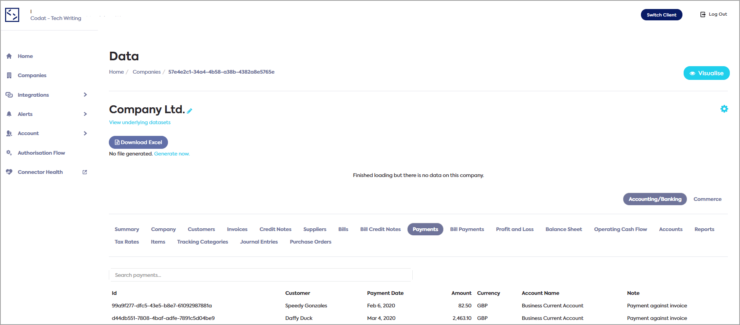Click the Integrations link icon
Screen dimensions: 740x325
click(x=9, y=95)
